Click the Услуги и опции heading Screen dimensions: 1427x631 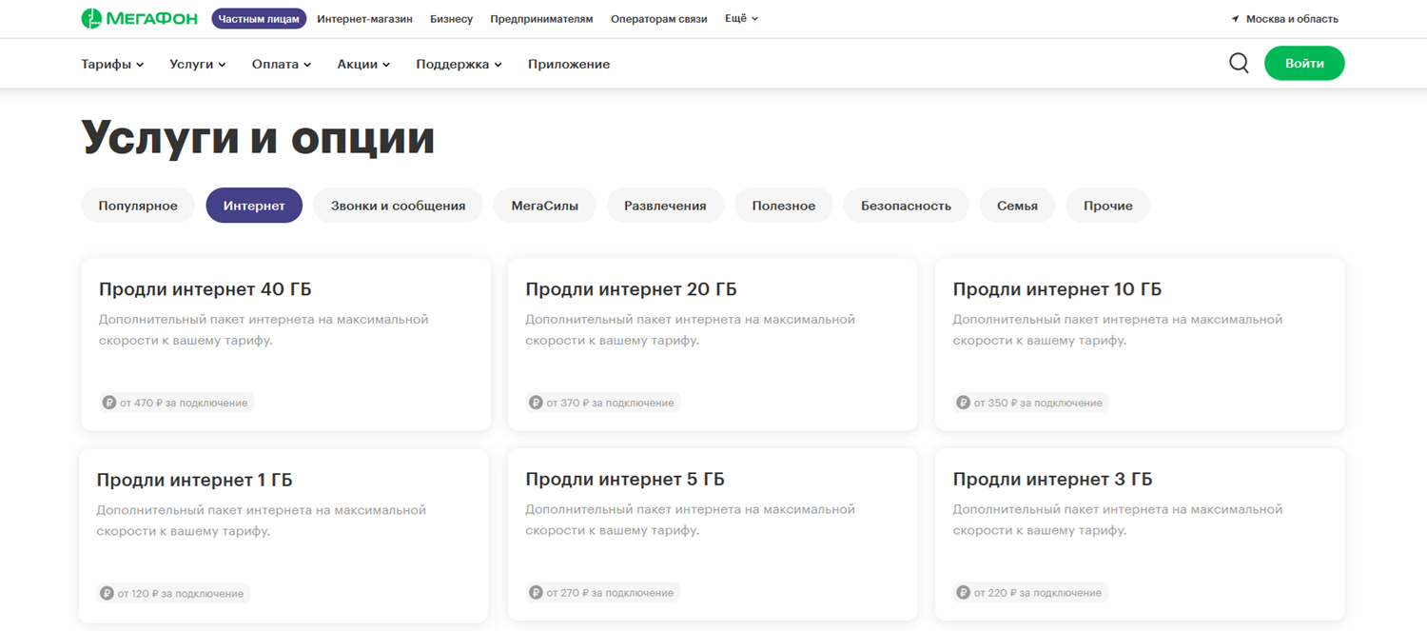[258, 137]
